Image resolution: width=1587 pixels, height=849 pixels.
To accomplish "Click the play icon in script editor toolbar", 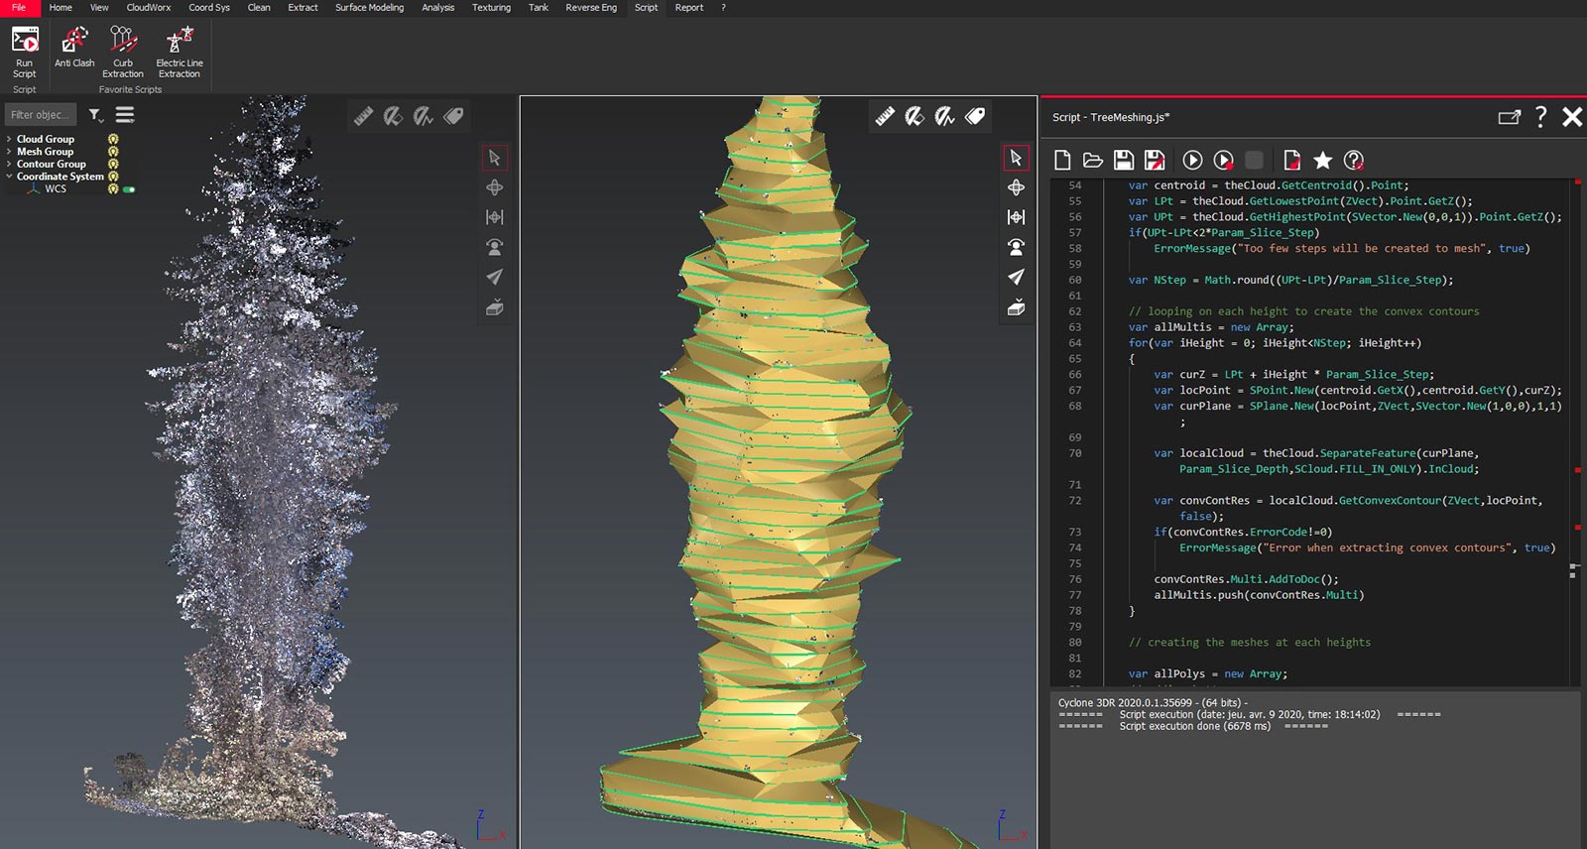I will pyautogui.click(x=1192, y=160).
